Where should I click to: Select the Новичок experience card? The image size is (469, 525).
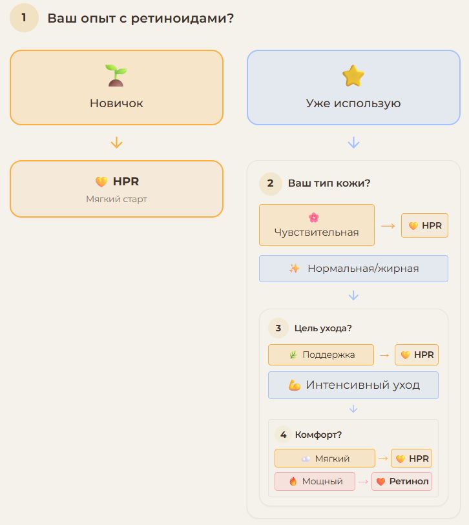point(116,87)
